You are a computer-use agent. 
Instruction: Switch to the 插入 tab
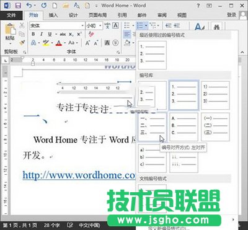(53, 15)
